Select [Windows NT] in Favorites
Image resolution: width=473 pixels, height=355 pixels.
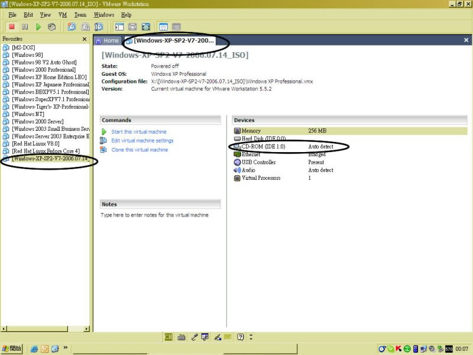point(28,114)
